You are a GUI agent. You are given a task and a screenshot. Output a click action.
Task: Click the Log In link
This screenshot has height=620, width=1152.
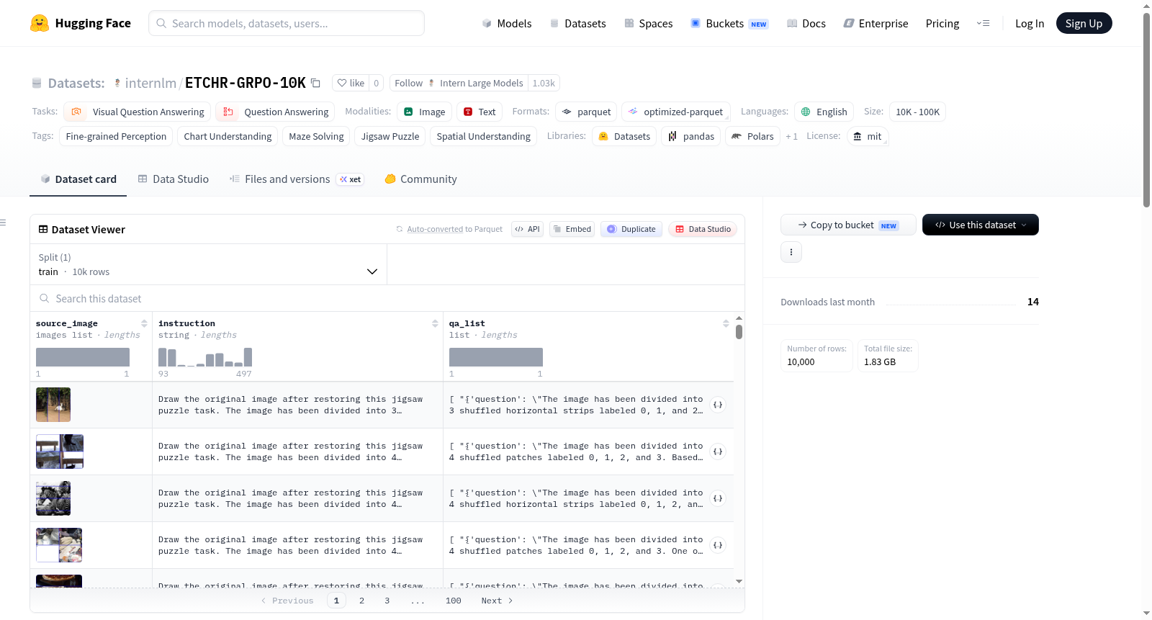(1030, 23)
